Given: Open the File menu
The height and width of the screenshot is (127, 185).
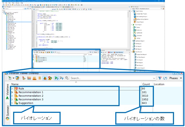Looking at the screenshot, I should coord(3,3).
